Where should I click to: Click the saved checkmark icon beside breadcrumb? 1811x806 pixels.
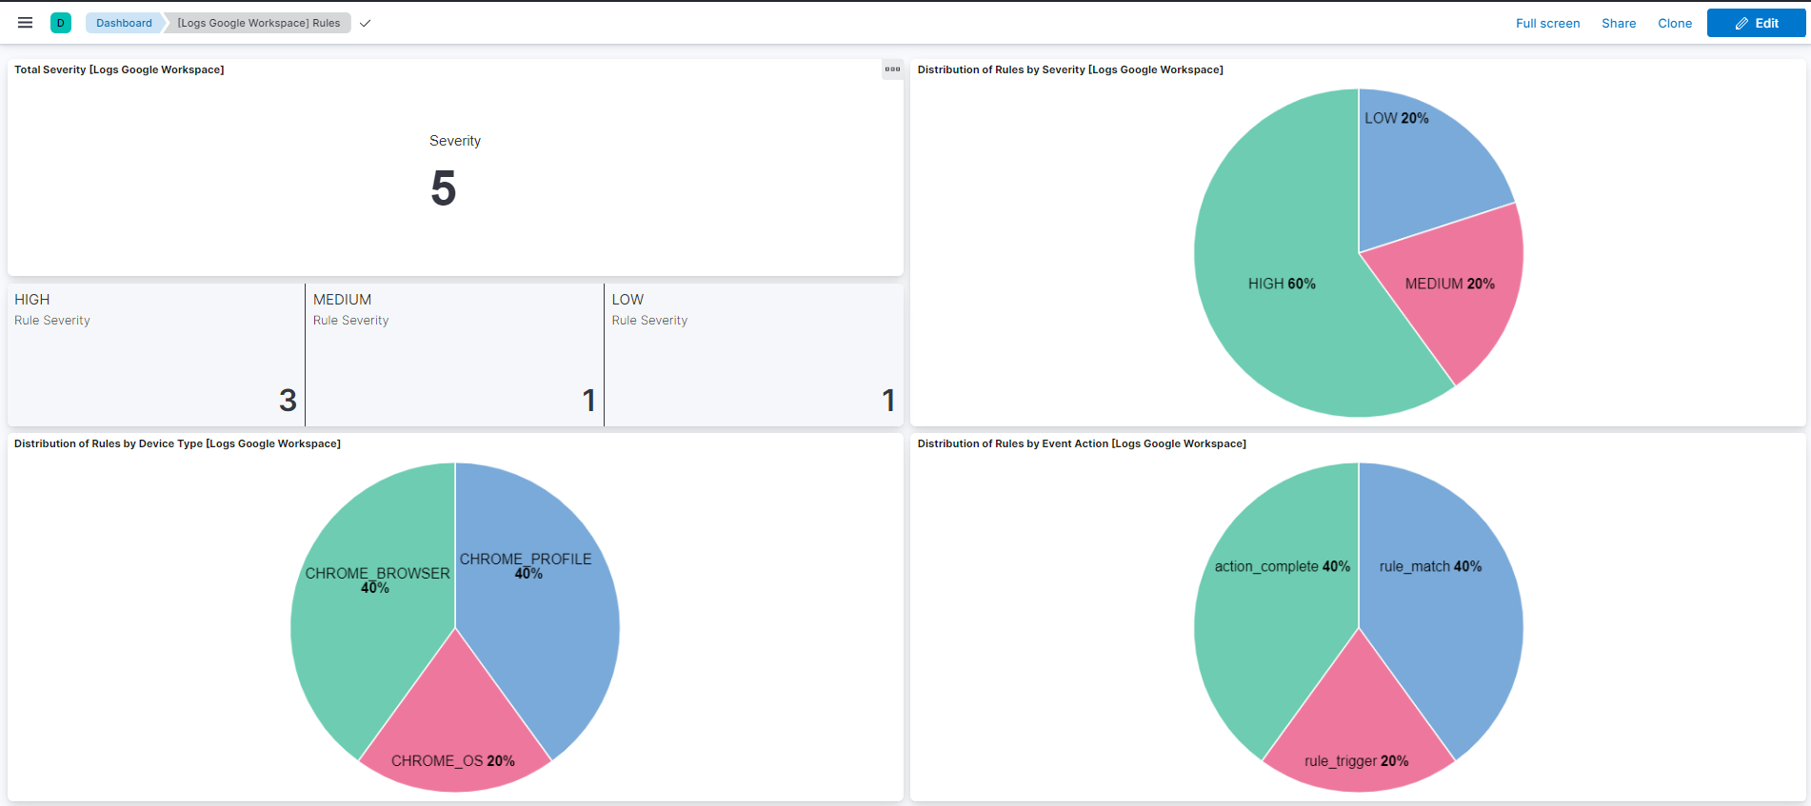pyautogui.click(x=365, y=23)
